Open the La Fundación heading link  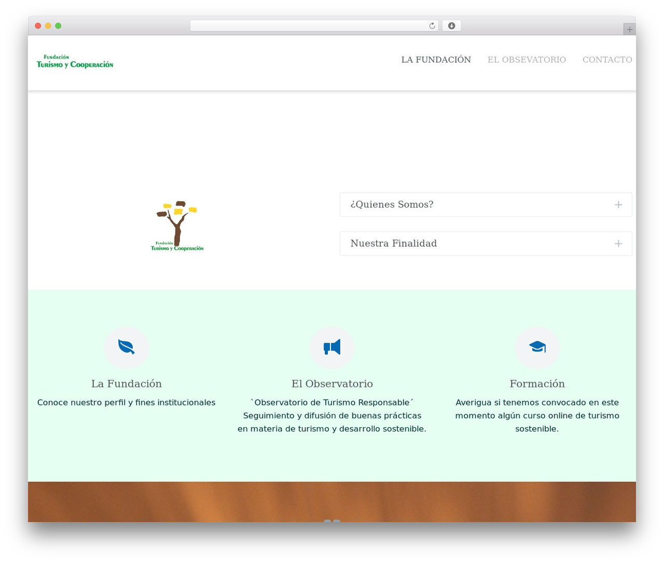127,384
